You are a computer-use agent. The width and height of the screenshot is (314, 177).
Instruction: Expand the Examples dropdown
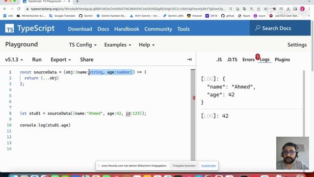point(118,45)
